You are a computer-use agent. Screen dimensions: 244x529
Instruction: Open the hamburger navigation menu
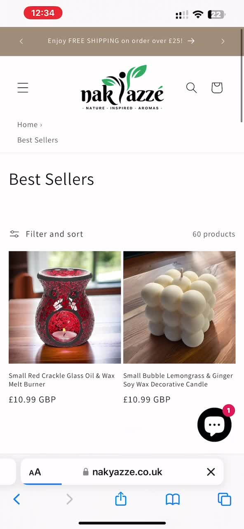(x=23, y=88)
